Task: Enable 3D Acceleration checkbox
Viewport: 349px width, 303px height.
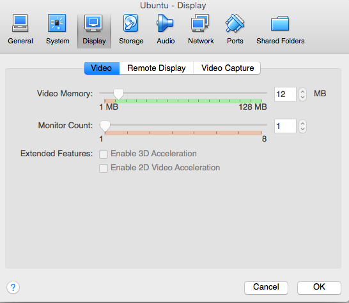Action: [x=104, y=154]
